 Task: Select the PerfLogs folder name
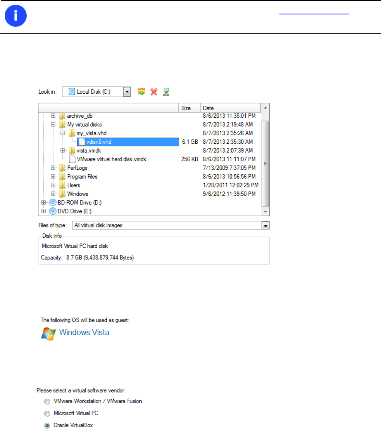point(77,168)
